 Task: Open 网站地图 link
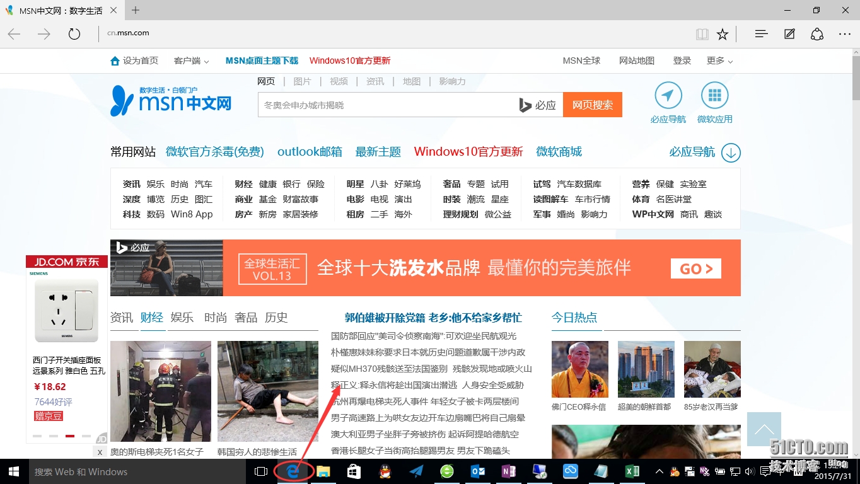(x=637, y=60)
